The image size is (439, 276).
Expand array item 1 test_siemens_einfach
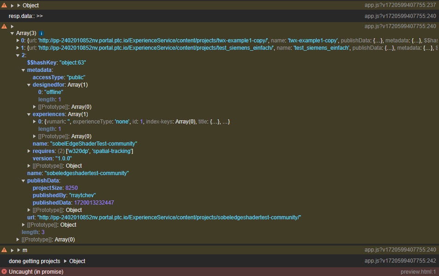coord(18,48)
